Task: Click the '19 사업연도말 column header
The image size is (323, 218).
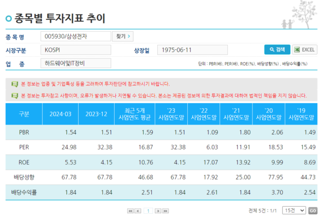Action: click(x=301, y=114)
